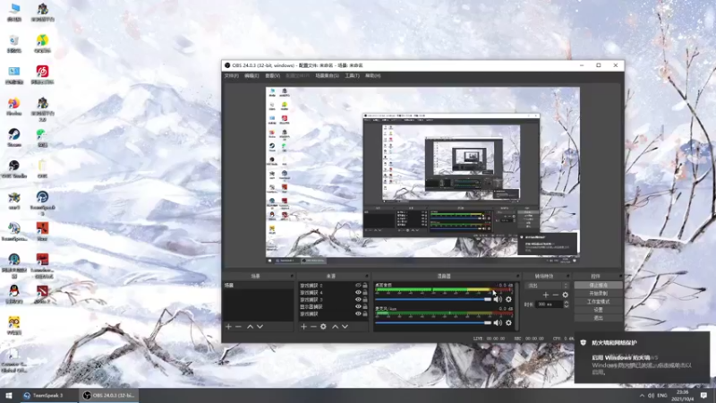Open the 帮助(H) Help menu
The width and height of the screenshot is (716, 403).
click(x=372, y=76)
